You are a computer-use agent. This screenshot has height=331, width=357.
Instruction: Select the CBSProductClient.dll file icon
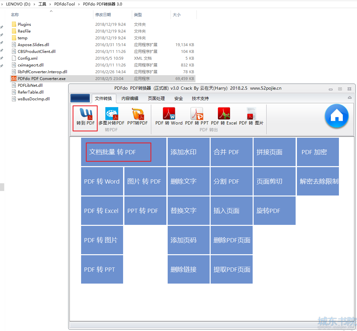[14, 51]
